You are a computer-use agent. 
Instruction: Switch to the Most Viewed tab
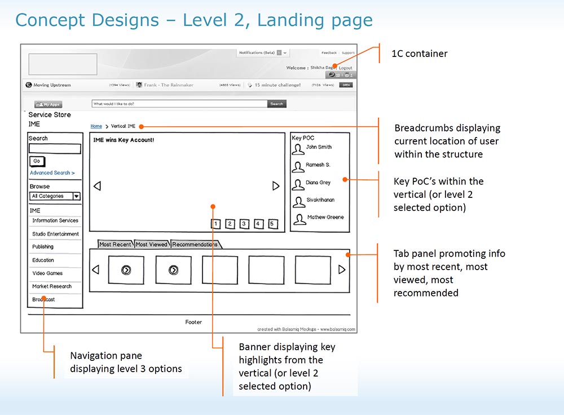(x=152, y=244)
